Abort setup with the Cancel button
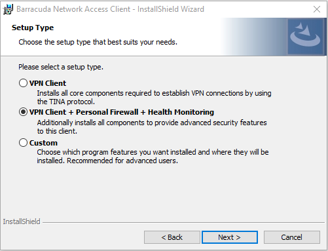The image size is (328, 251). [x=292, y=237]
